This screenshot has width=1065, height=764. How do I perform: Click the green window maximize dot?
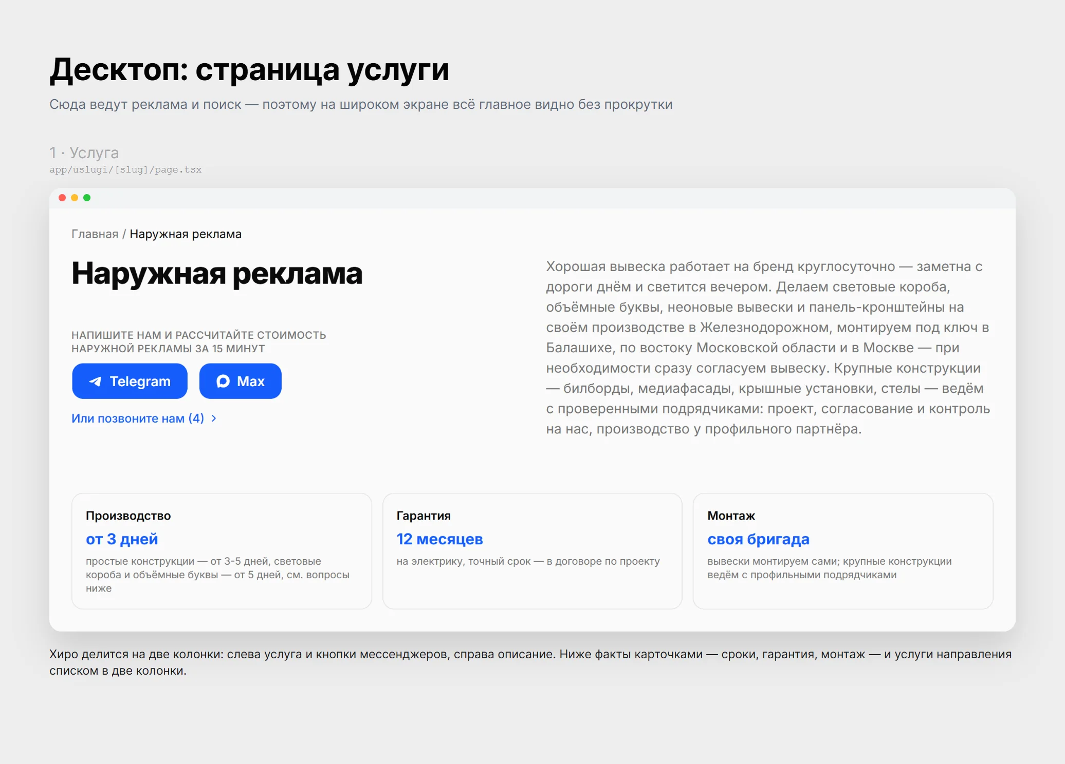pos(87,198)
